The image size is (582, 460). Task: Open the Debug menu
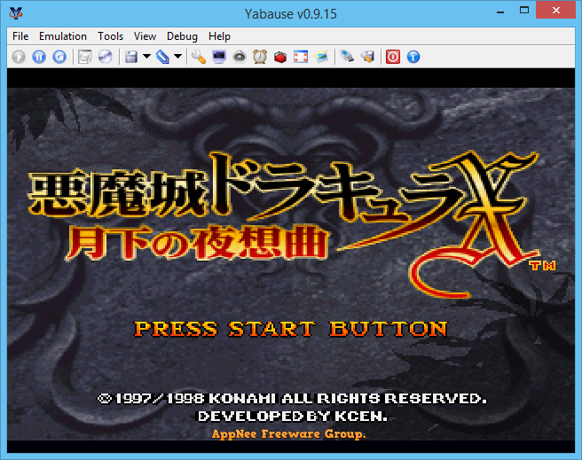pyautogui.click(x=182, y=36)
